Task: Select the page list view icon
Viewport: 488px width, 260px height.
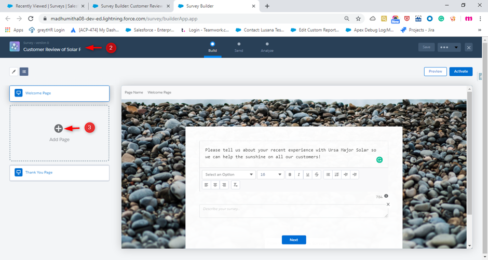Action: (24, 72)
